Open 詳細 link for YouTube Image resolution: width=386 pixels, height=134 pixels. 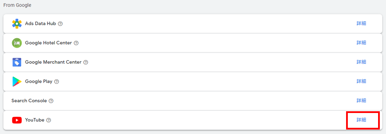click(361, 120)
